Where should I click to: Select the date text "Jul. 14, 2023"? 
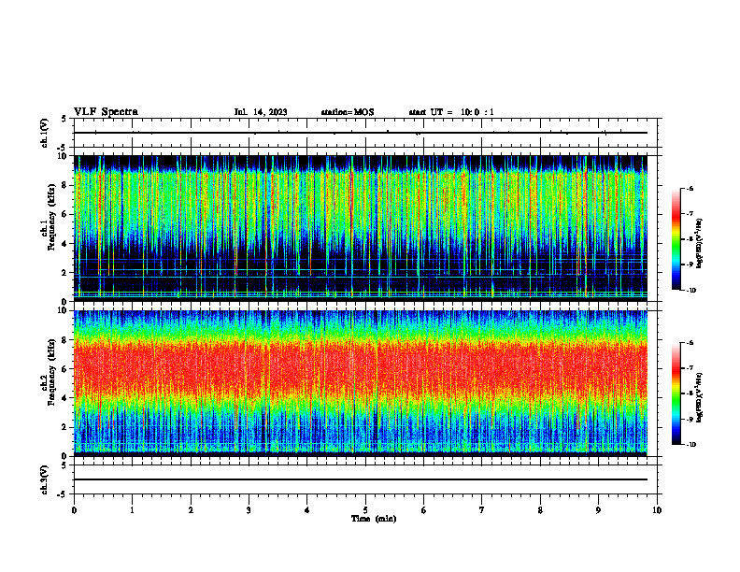pos(261,112)
